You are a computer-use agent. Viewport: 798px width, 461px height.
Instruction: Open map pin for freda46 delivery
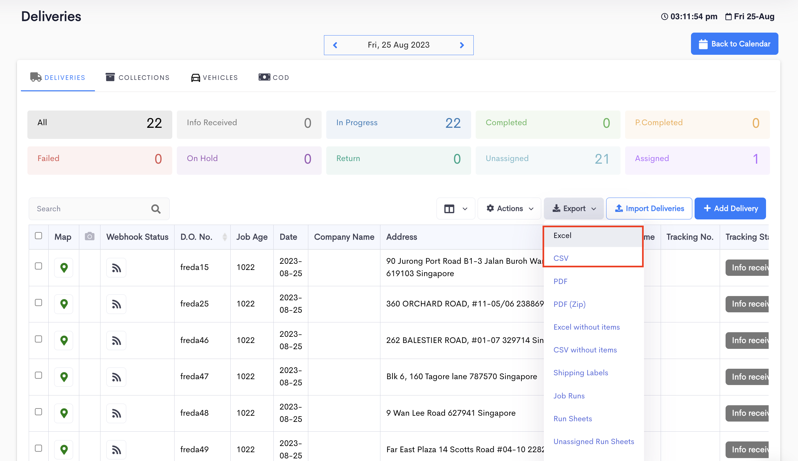click(x=64, y=340)
